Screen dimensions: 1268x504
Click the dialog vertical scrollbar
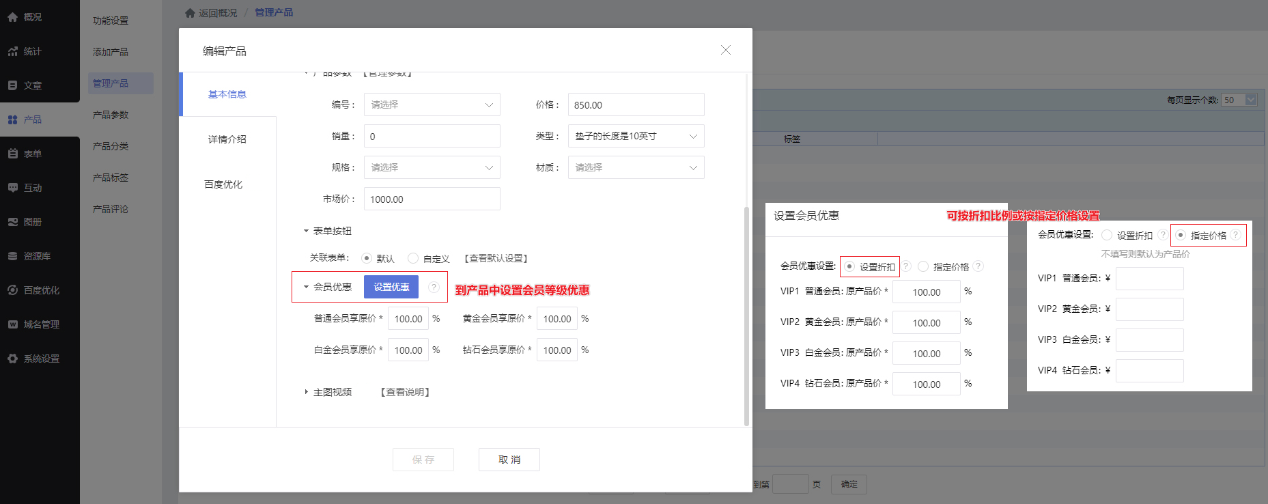pos(746,316)
